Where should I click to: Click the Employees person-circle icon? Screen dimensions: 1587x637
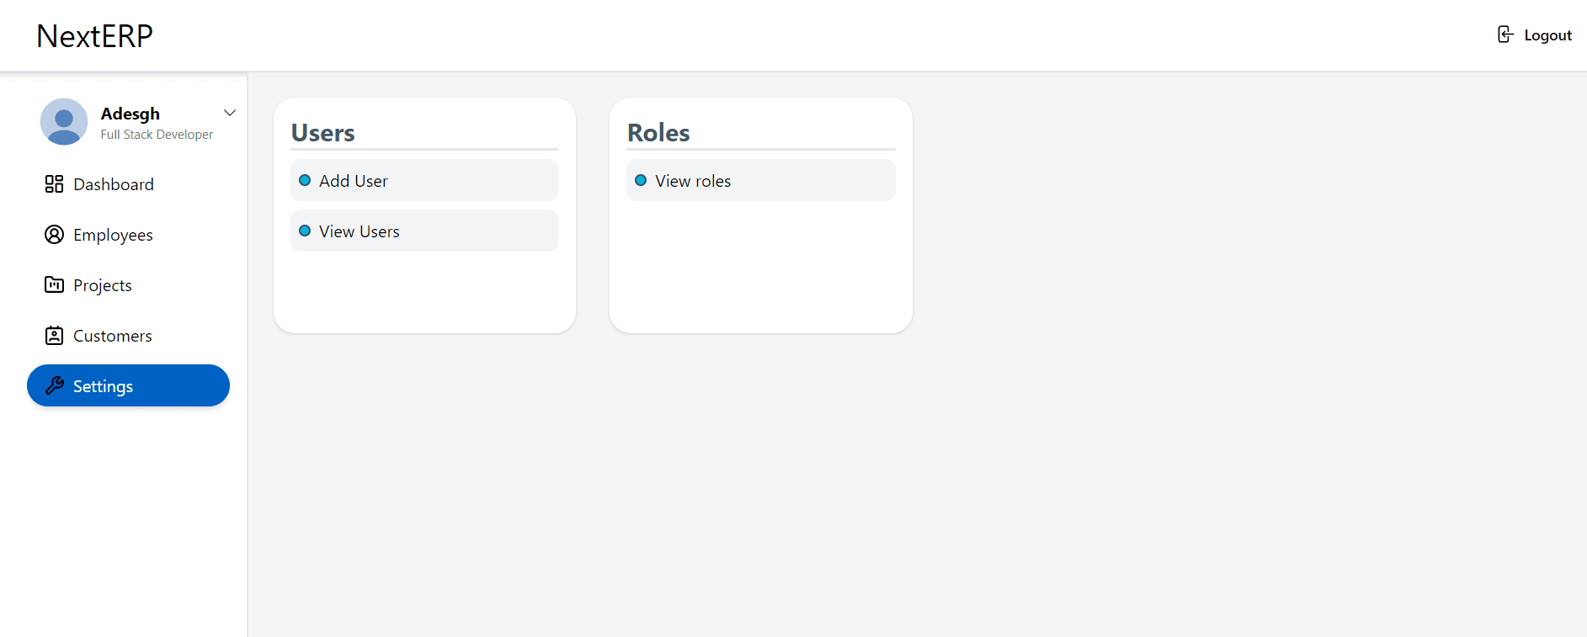[x=54, y=235]
